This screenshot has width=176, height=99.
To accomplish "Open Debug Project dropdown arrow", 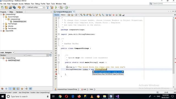I will click(64, 7).
